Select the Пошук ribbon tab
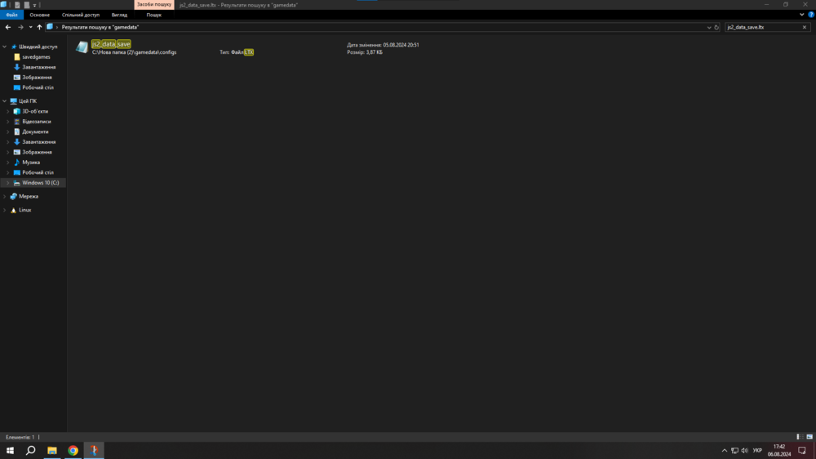The width and height of the screenshot is (816, 459). (153, 15)
